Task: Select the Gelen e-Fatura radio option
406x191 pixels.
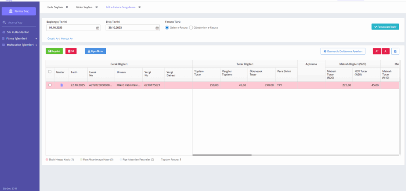Action: pos(167,27)
